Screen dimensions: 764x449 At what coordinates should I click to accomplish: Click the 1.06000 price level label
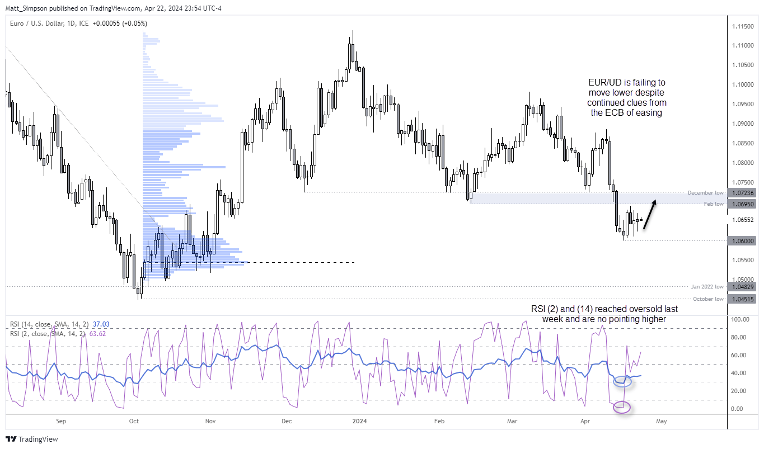click(x=742, y=241)
